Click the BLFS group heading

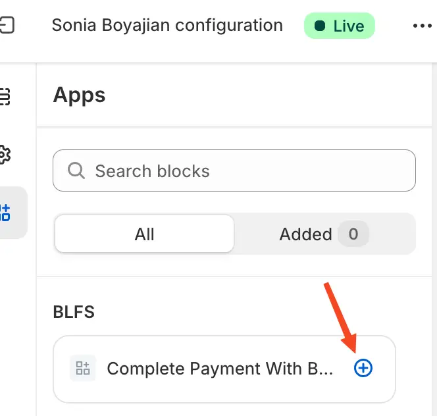click(74, 312)
